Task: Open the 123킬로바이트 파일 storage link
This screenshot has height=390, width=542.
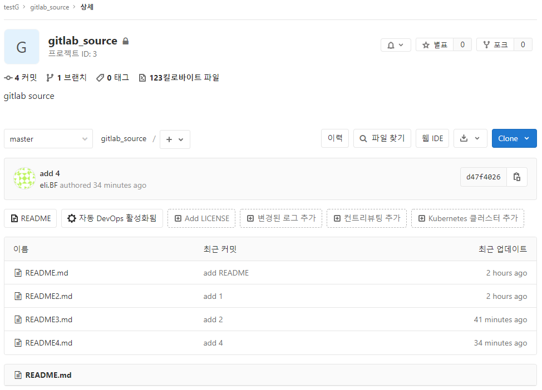Action: (x=179, y=78)
